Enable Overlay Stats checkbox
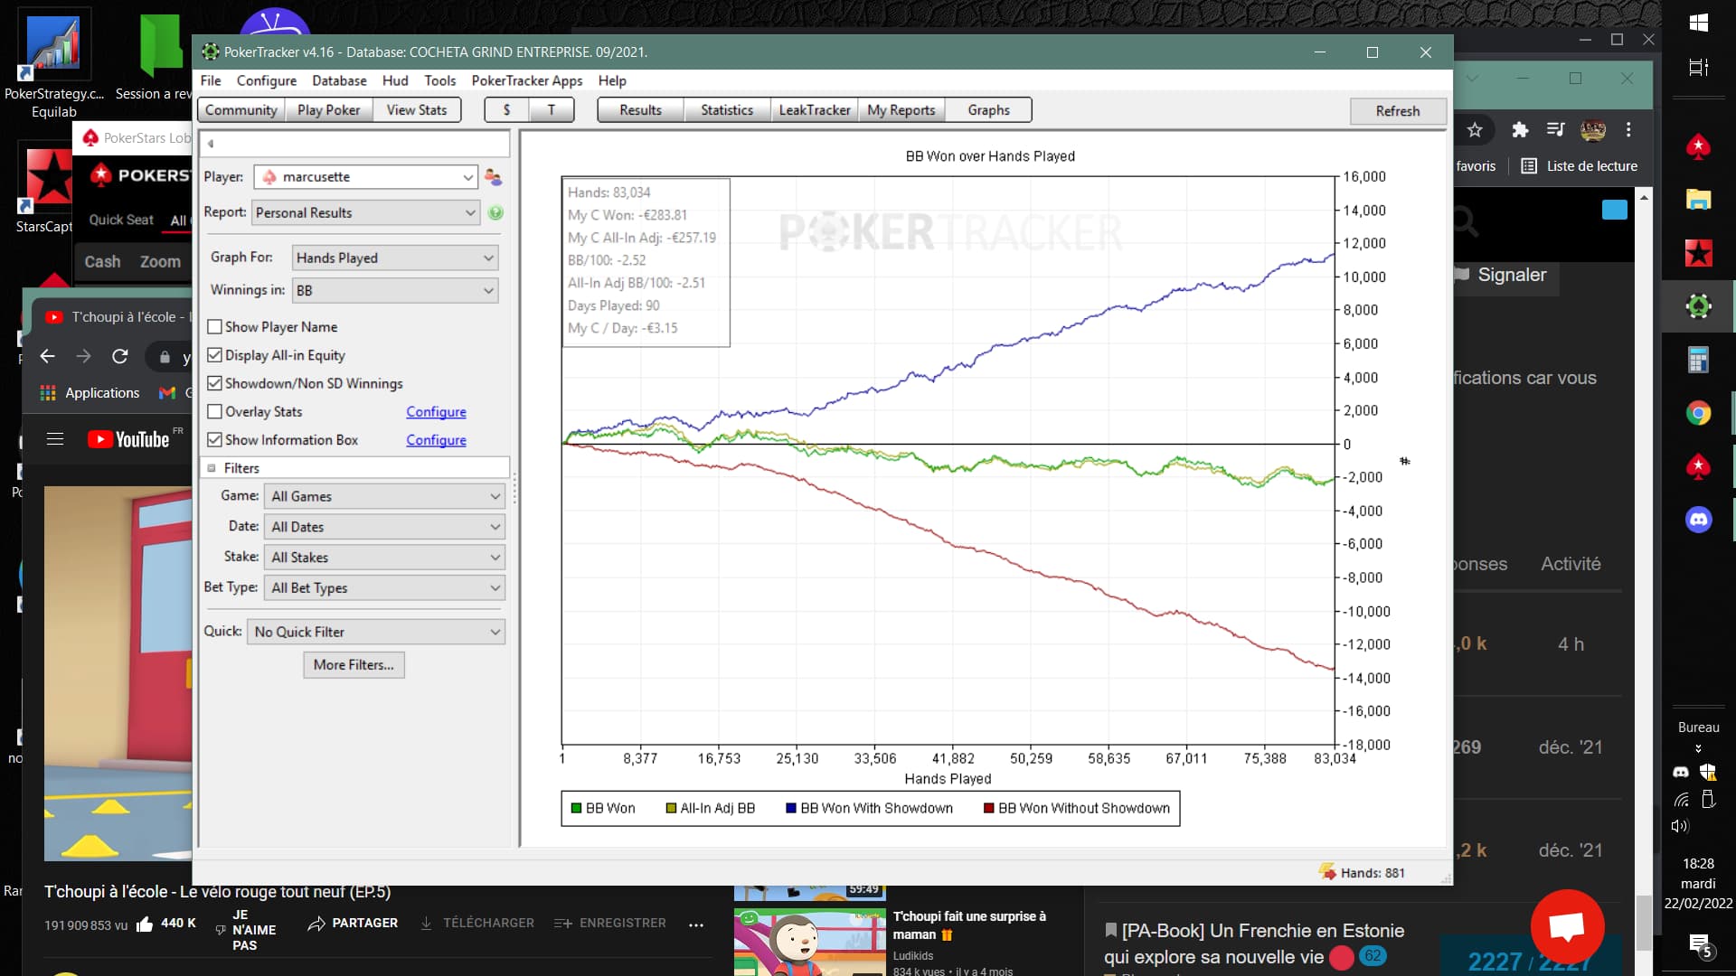The height and width of the screenshot is (976, 1736). tap(214, 411)
